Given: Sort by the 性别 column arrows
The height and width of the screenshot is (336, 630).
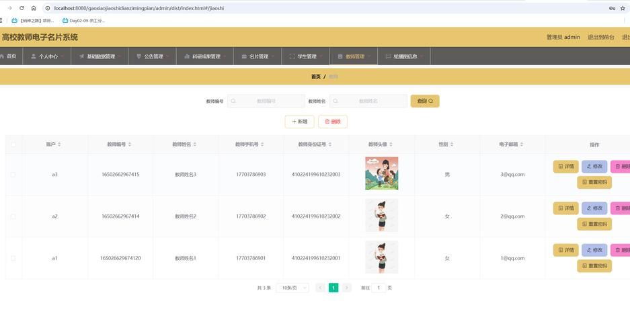Looking at the screenshot, I should click(x=452, y=144).
